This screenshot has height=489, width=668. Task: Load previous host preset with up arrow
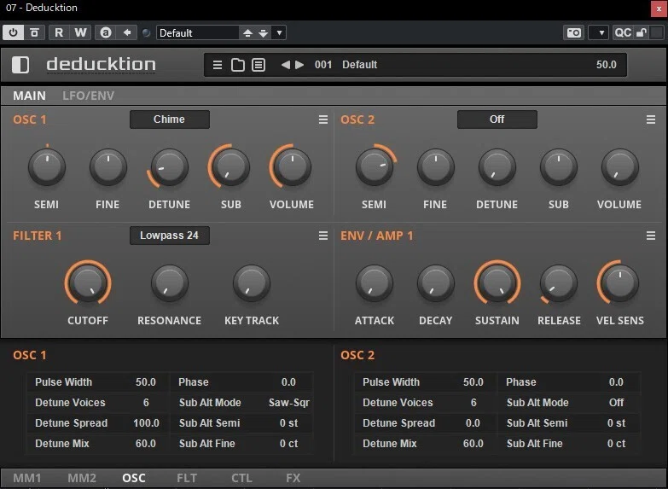pyautogui.click(x=247, y=33)
